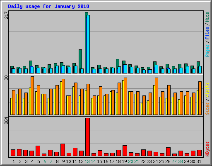Image resolution: width=212 pixels, height=166 pixels.
Task: Click the x-axis day label '26'
Action: click(168, 161)
